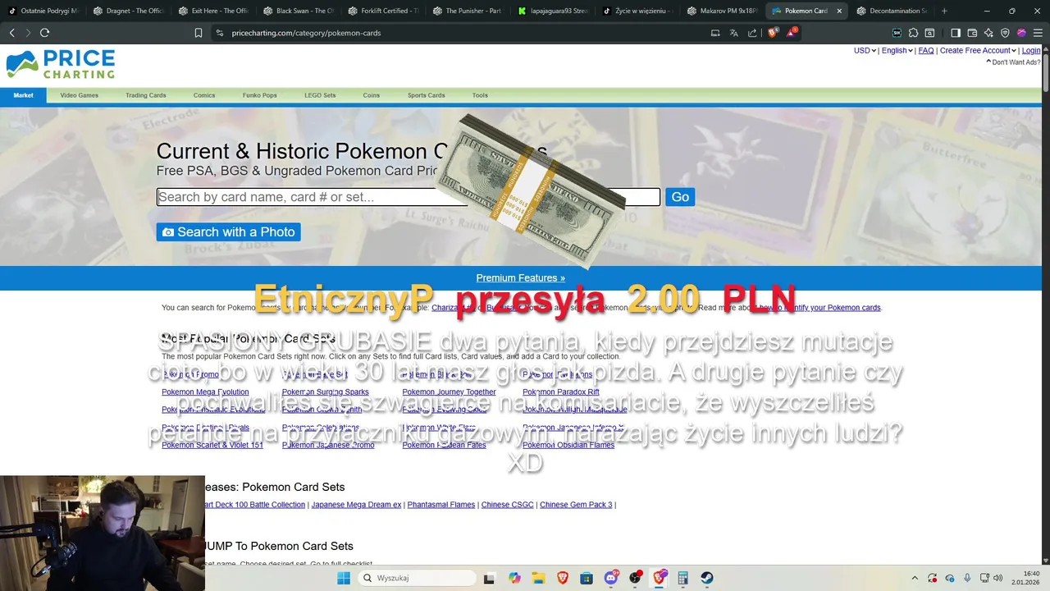Open the Brave Leo AI sparkle icon
This screenshot has width=1050, height=591.
[988, 33]
